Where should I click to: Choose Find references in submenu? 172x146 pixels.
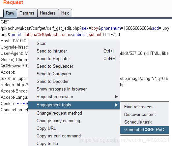[x=144, y=107]
